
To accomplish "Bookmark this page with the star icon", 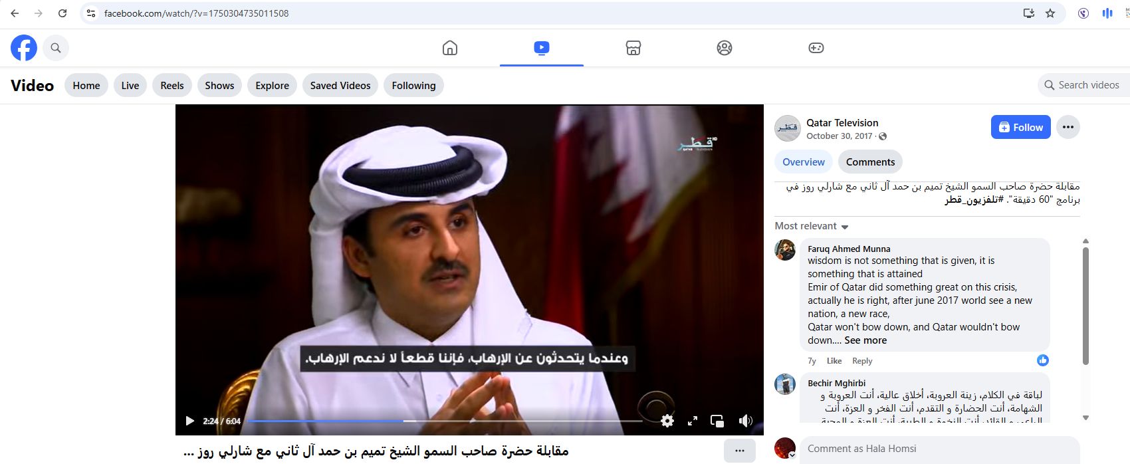I will [1050, 13].
